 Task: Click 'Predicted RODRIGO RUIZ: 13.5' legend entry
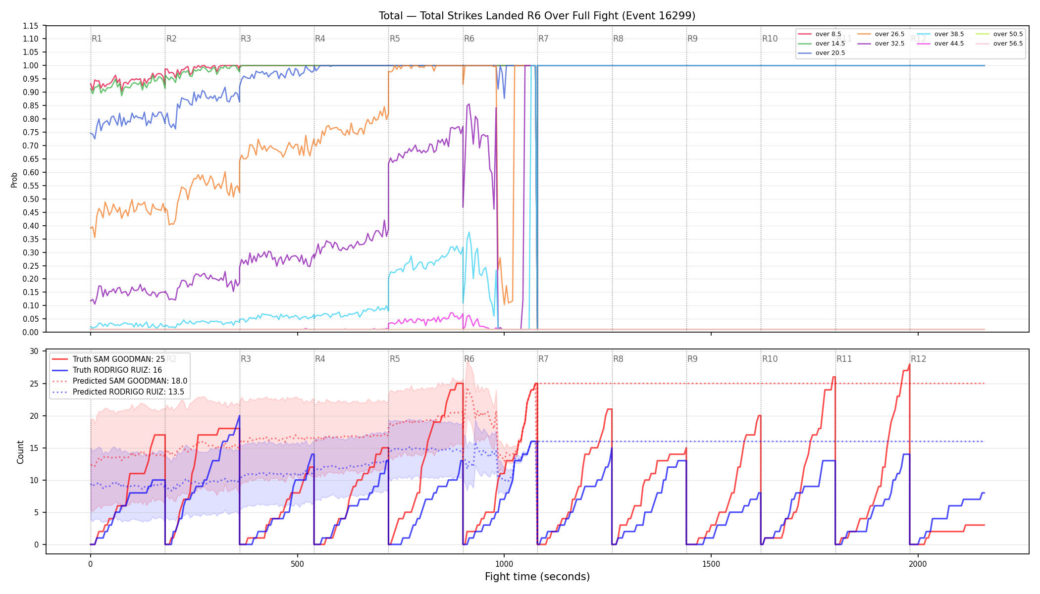tap(118, 392)
